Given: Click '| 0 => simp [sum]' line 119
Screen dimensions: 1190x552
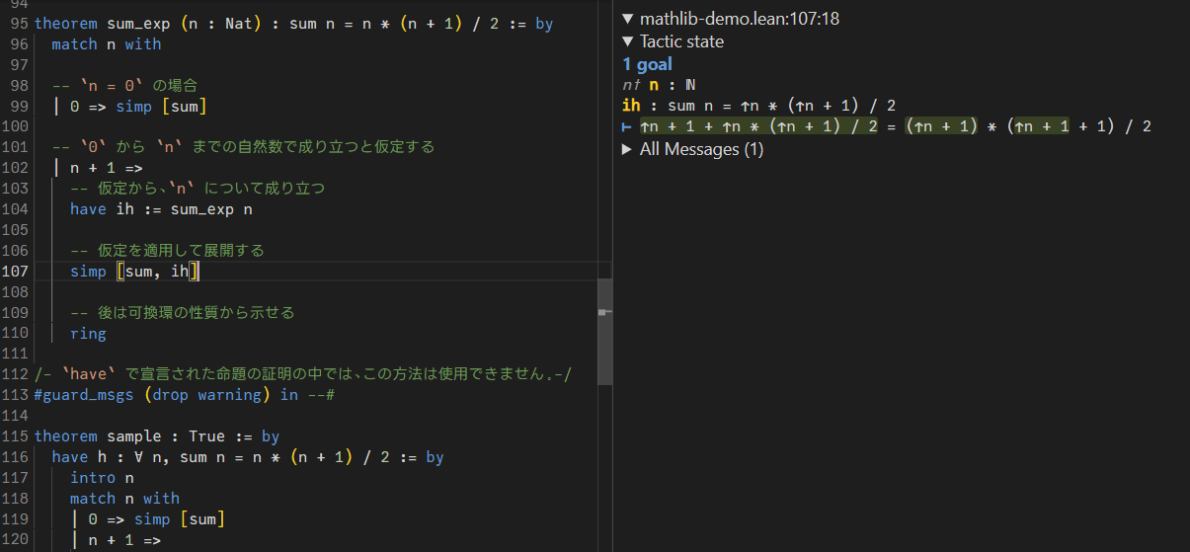Looking at the screenshot, I should pos(148,520).
